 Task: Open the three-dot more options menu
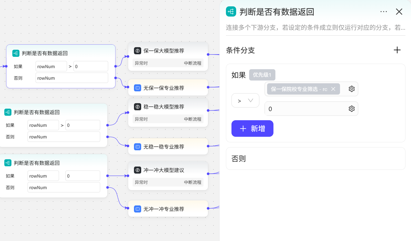tap(383, 12)
